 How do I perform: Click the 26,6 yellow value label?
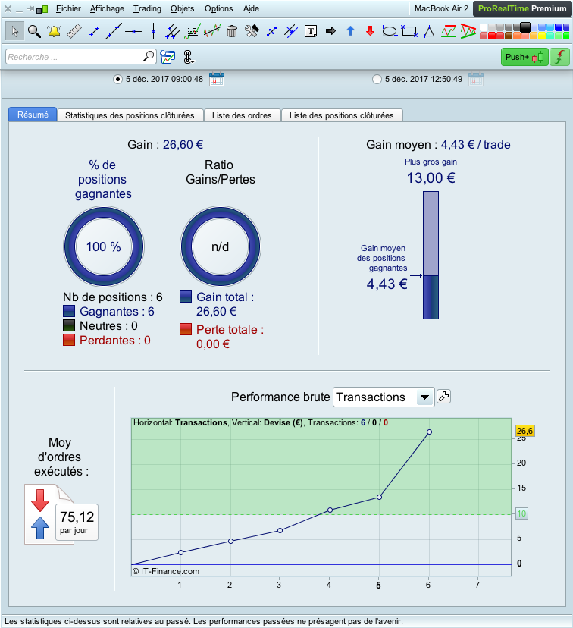tap(524, 431)
